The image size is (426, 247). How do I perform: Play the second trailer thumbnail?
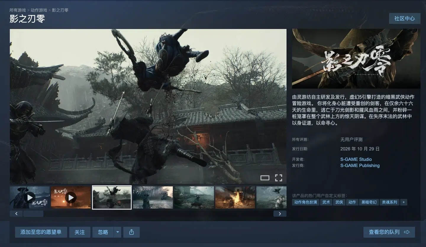[71, 197]
